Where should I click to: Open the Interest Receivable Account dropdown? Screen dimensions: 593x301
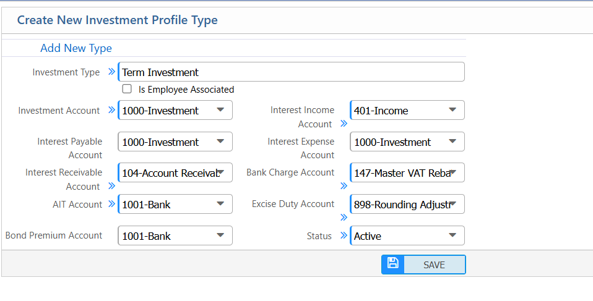tap(175, 173)
